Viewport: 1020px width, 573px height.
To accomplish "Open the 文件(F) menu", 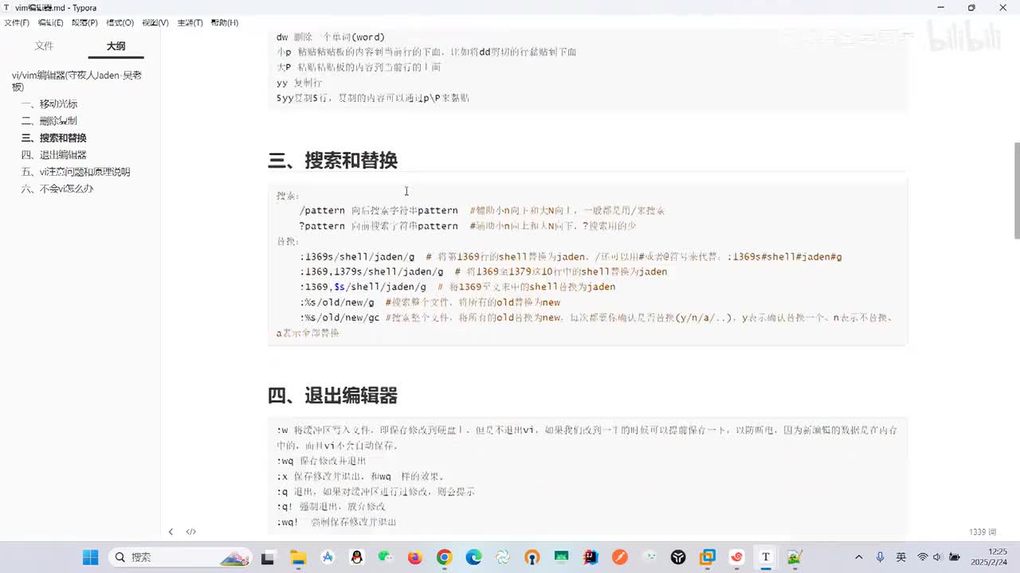I will click(17, 22).
